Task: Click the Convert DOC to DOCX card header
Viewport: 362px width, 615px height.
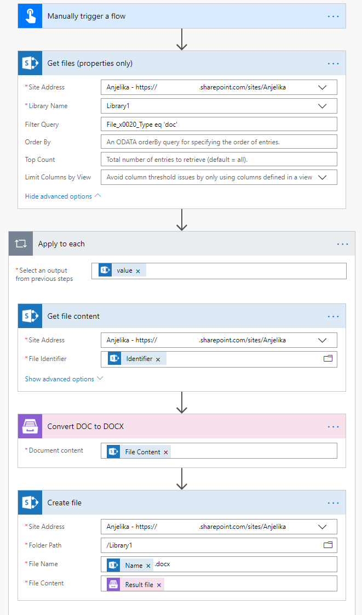Action: 182,426
